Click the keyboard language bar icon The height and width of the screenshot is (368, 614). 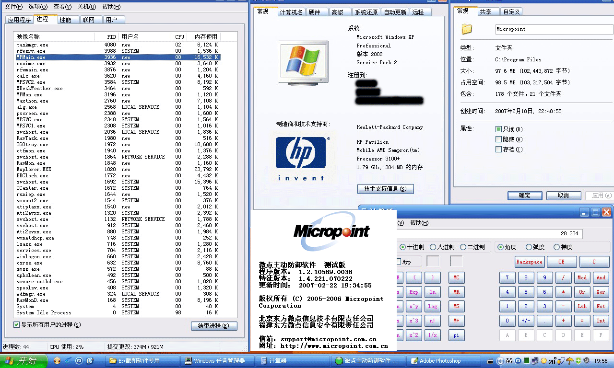click(x=490, y=361)
